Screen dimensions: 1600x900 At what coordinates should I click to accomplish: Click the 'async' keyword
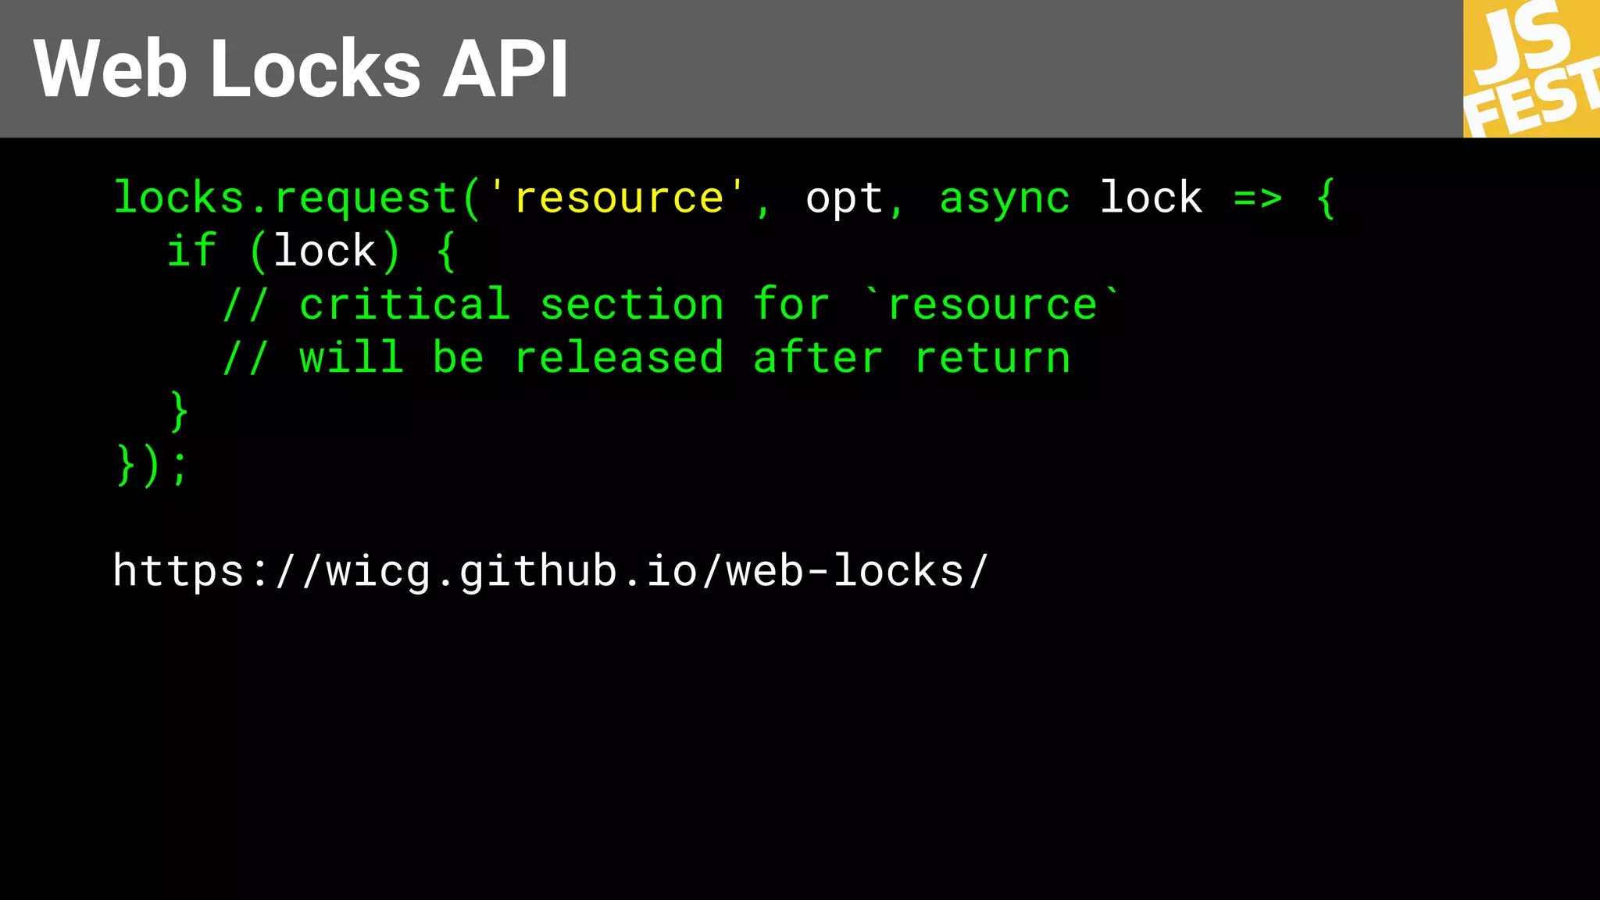[x=1004, y=198]
